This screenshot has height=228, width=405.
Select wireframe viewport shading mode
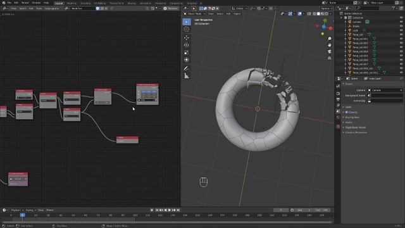pyautogui.click(x=315, y=14)
